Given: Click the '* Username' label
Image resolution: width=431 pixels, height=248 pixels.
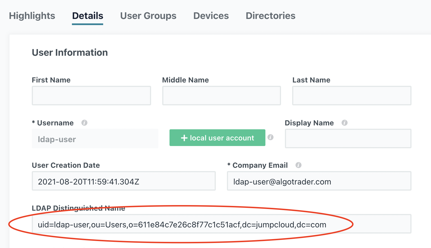Looking at the screenshot, I should coord(53,123).
